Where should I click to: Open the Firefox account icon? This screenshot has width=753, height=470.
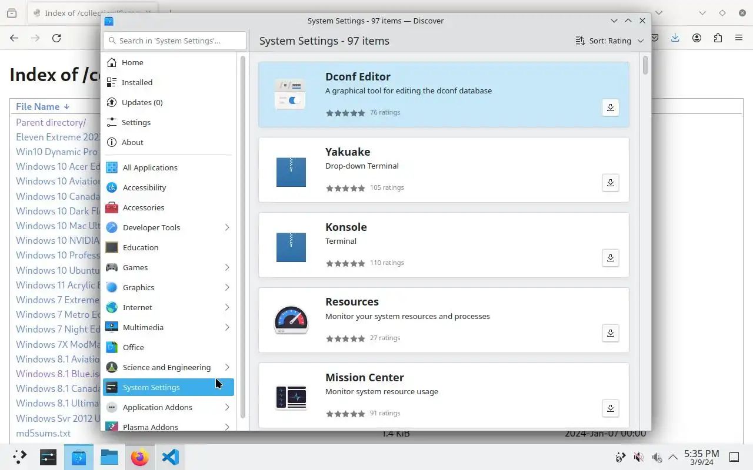click(697, 38)
